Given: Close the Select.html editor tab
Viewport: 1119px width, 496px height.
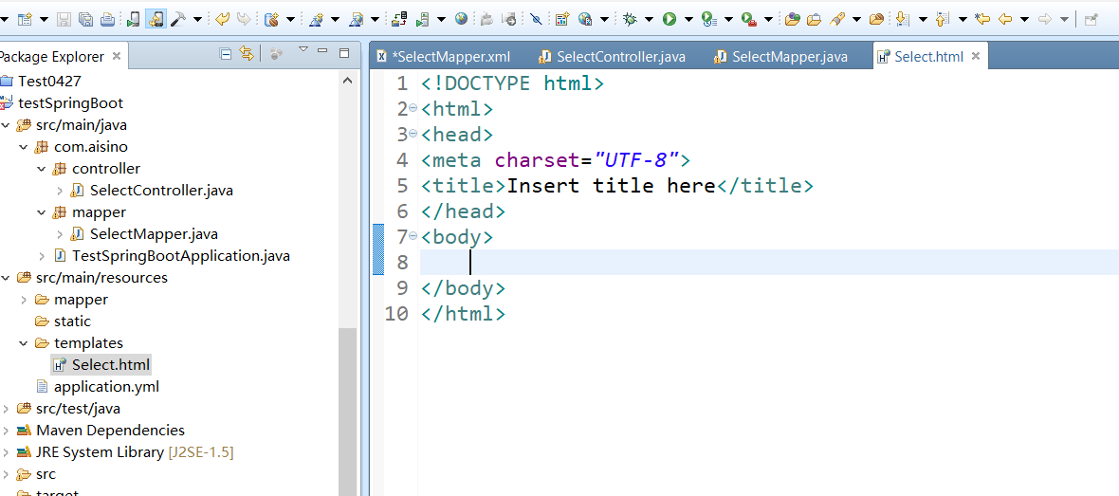Looking at the screenshot, I should coord(976,56).
